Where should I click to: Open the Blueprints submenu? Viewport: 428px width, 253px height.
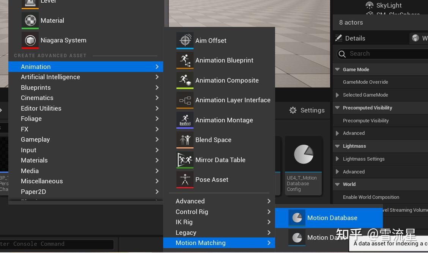(x=86, y=87)
